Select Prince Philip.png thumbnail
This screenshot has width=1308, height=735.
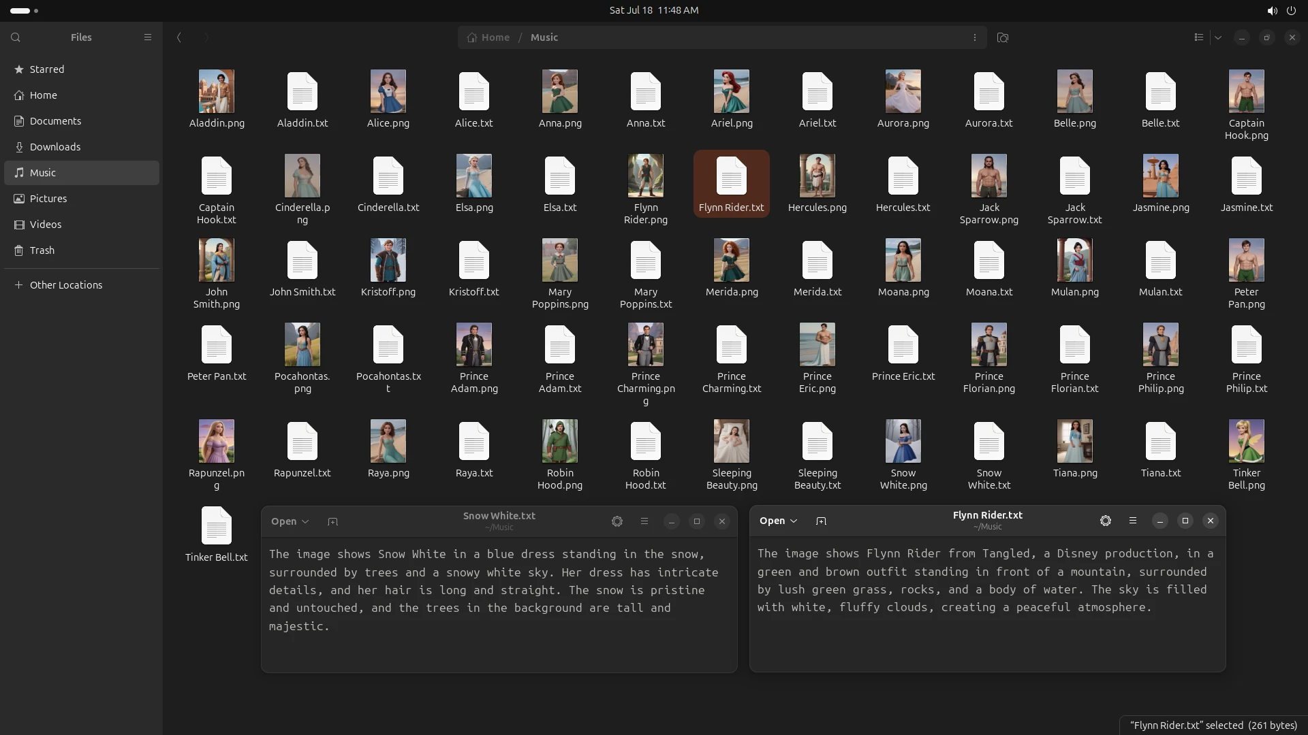pos(1161,344)
